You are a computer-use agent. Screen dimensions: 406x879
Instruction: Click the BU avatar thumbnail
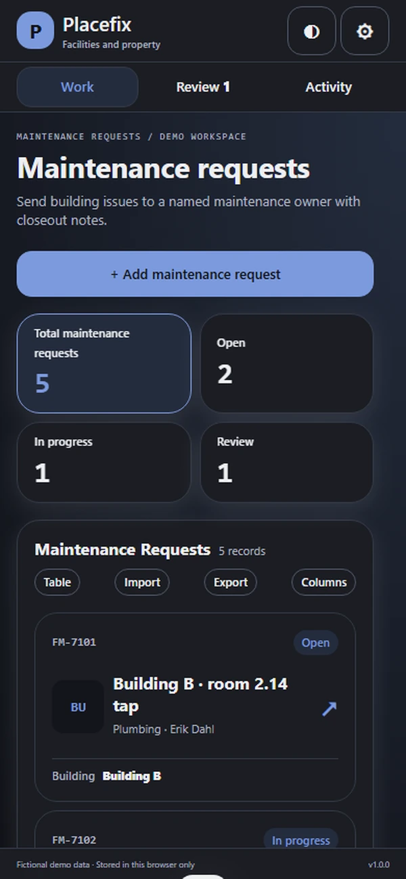tap(78, 707)
